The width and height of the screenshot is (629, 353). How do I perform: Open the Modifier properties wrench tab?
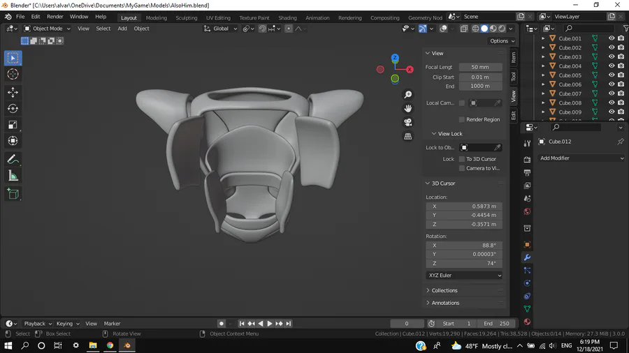tap(527, 257)
